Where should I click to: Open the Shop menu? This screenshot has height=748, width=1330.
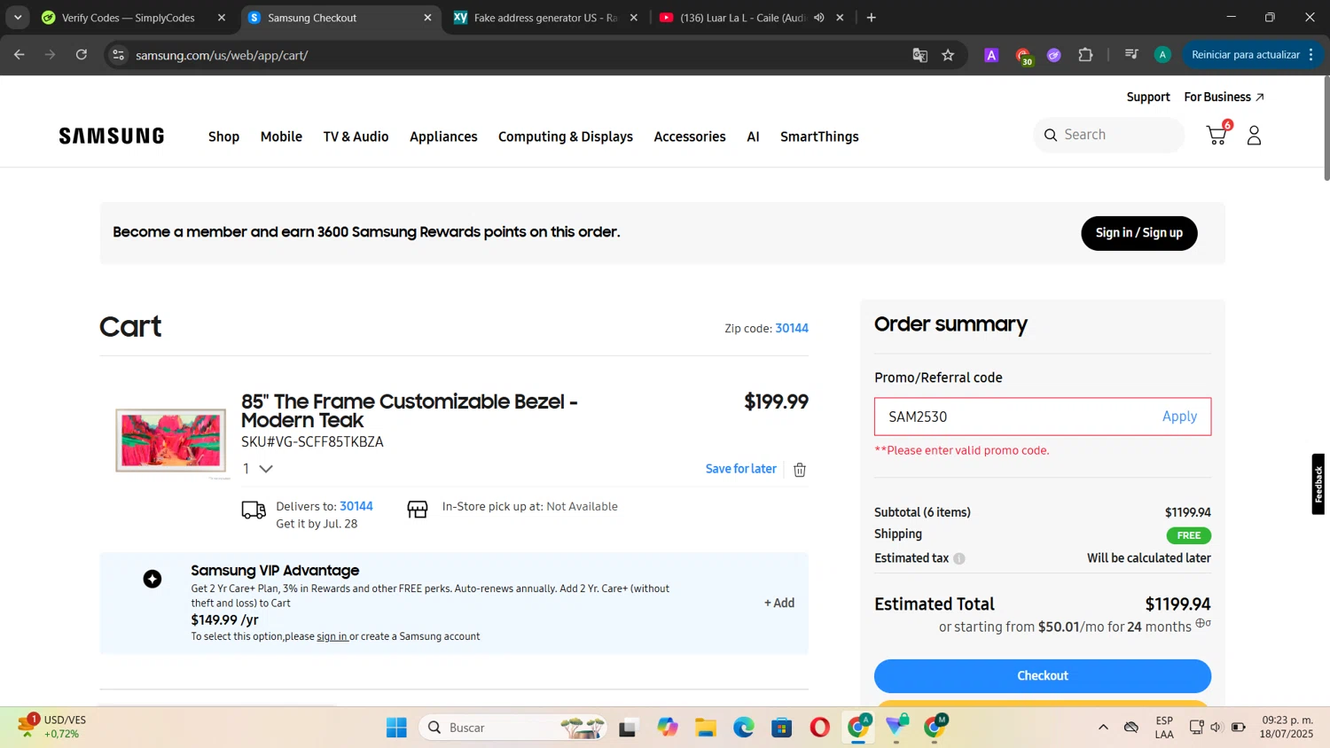(x=223, y=136)
